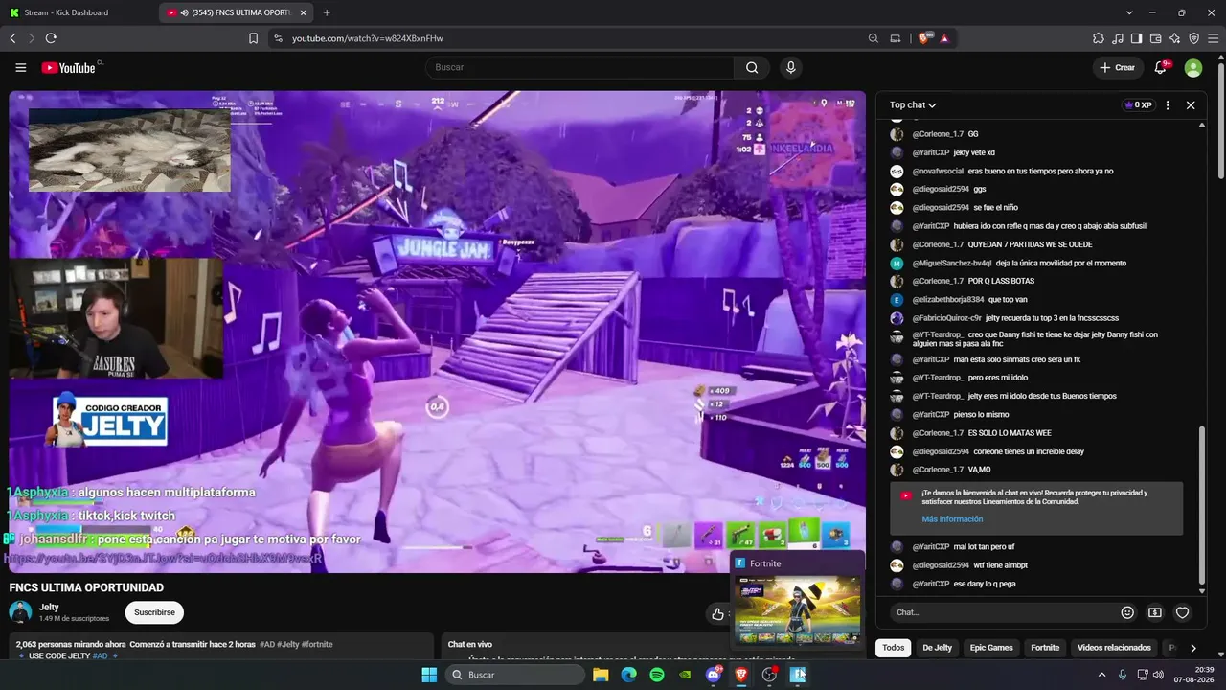Bookmark this page in the address bar
The width and height of the screenshot is (1226, 690).
pos(253,38)
